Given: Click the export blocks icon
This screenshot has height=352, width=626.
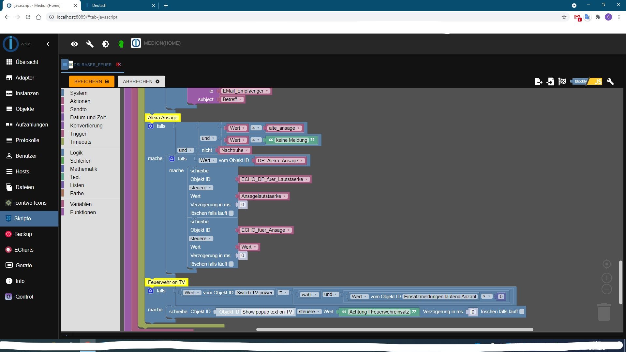Looking at the screenshot, I should [538, 81].
